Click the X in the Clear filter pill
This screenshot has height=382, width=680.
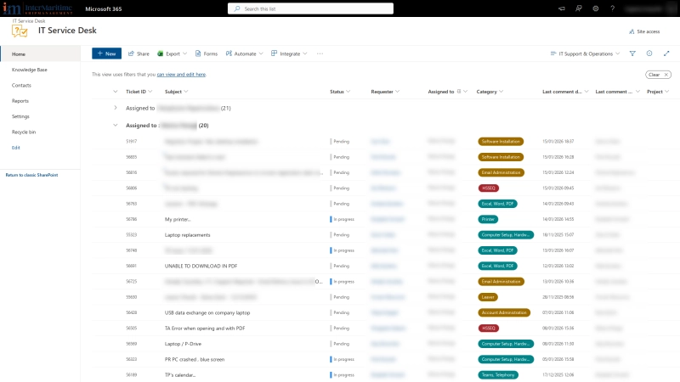coord(666,75)
